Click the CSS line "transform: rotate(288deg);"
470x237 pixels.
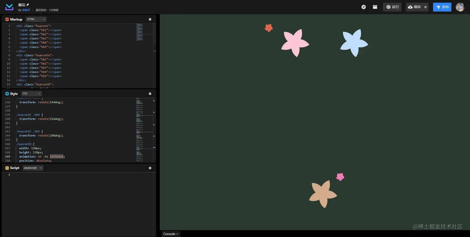[41, 136]
